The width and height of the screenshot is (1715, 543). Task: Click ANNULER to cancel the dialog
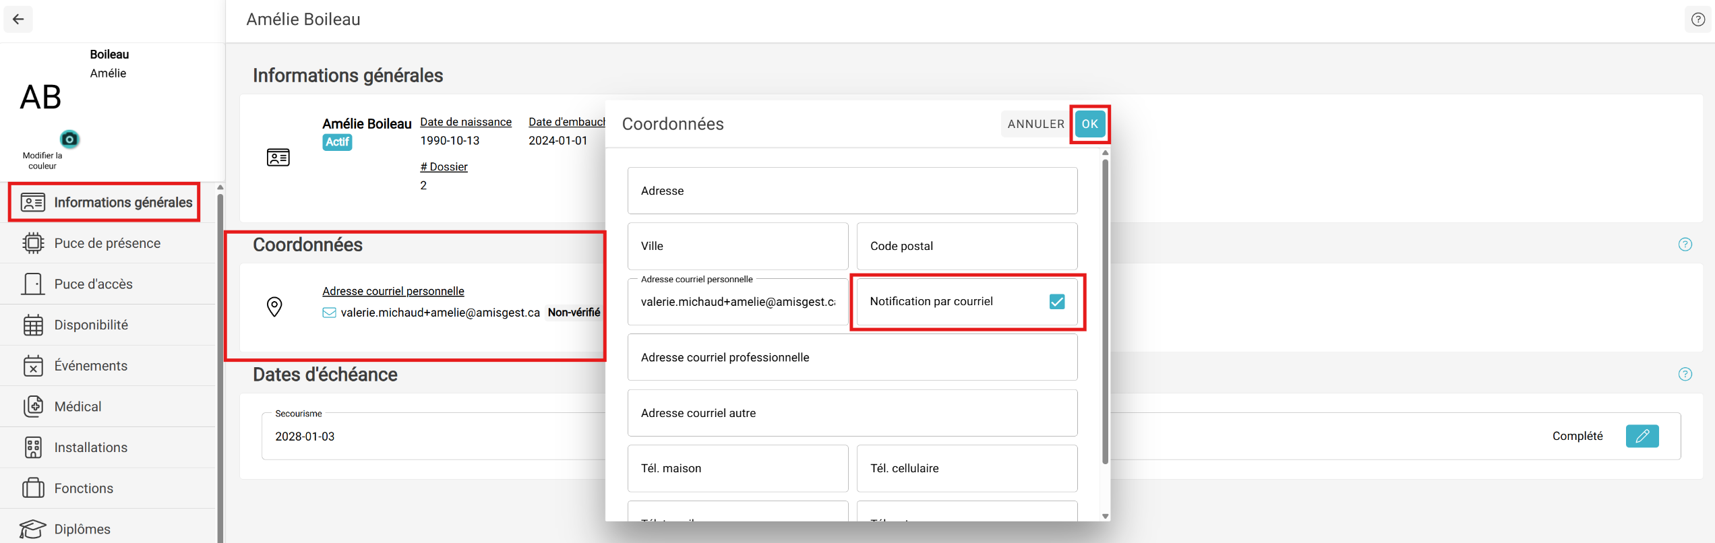point(1035,124)
